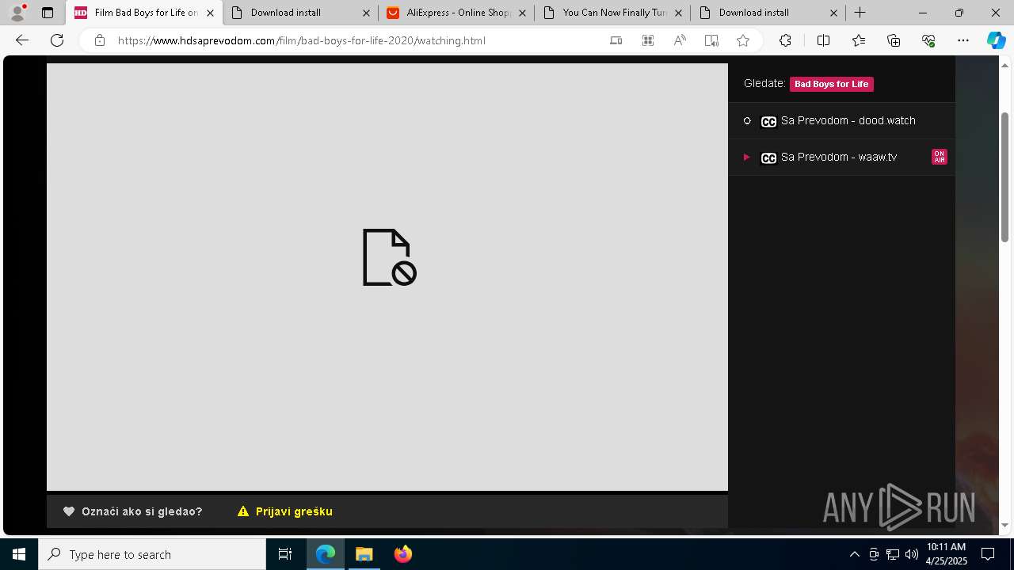The width and height of the screenshot is (1014, 570).
Task: Open split screen view
Action: coord(823,40)
